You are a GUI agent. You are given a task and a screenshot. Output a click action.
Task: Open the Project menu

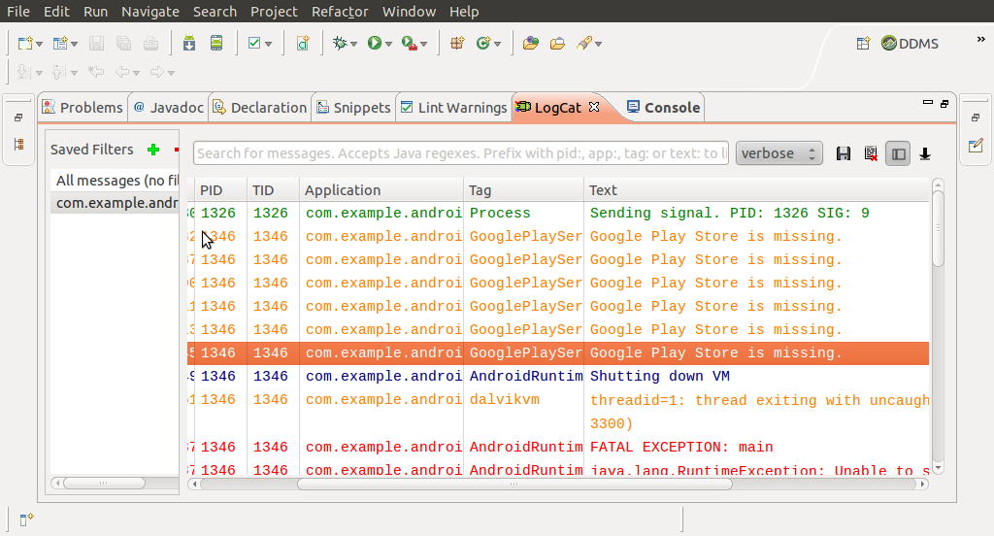point(274,12)
